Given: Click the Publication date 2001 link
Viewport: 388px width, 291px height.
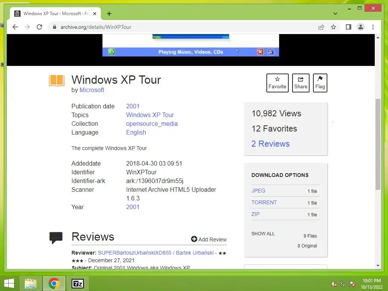Looking at the screenshot, I should point(133,106).
